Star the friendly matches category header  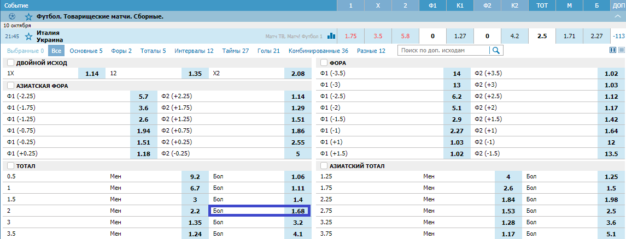pos(28,17)
